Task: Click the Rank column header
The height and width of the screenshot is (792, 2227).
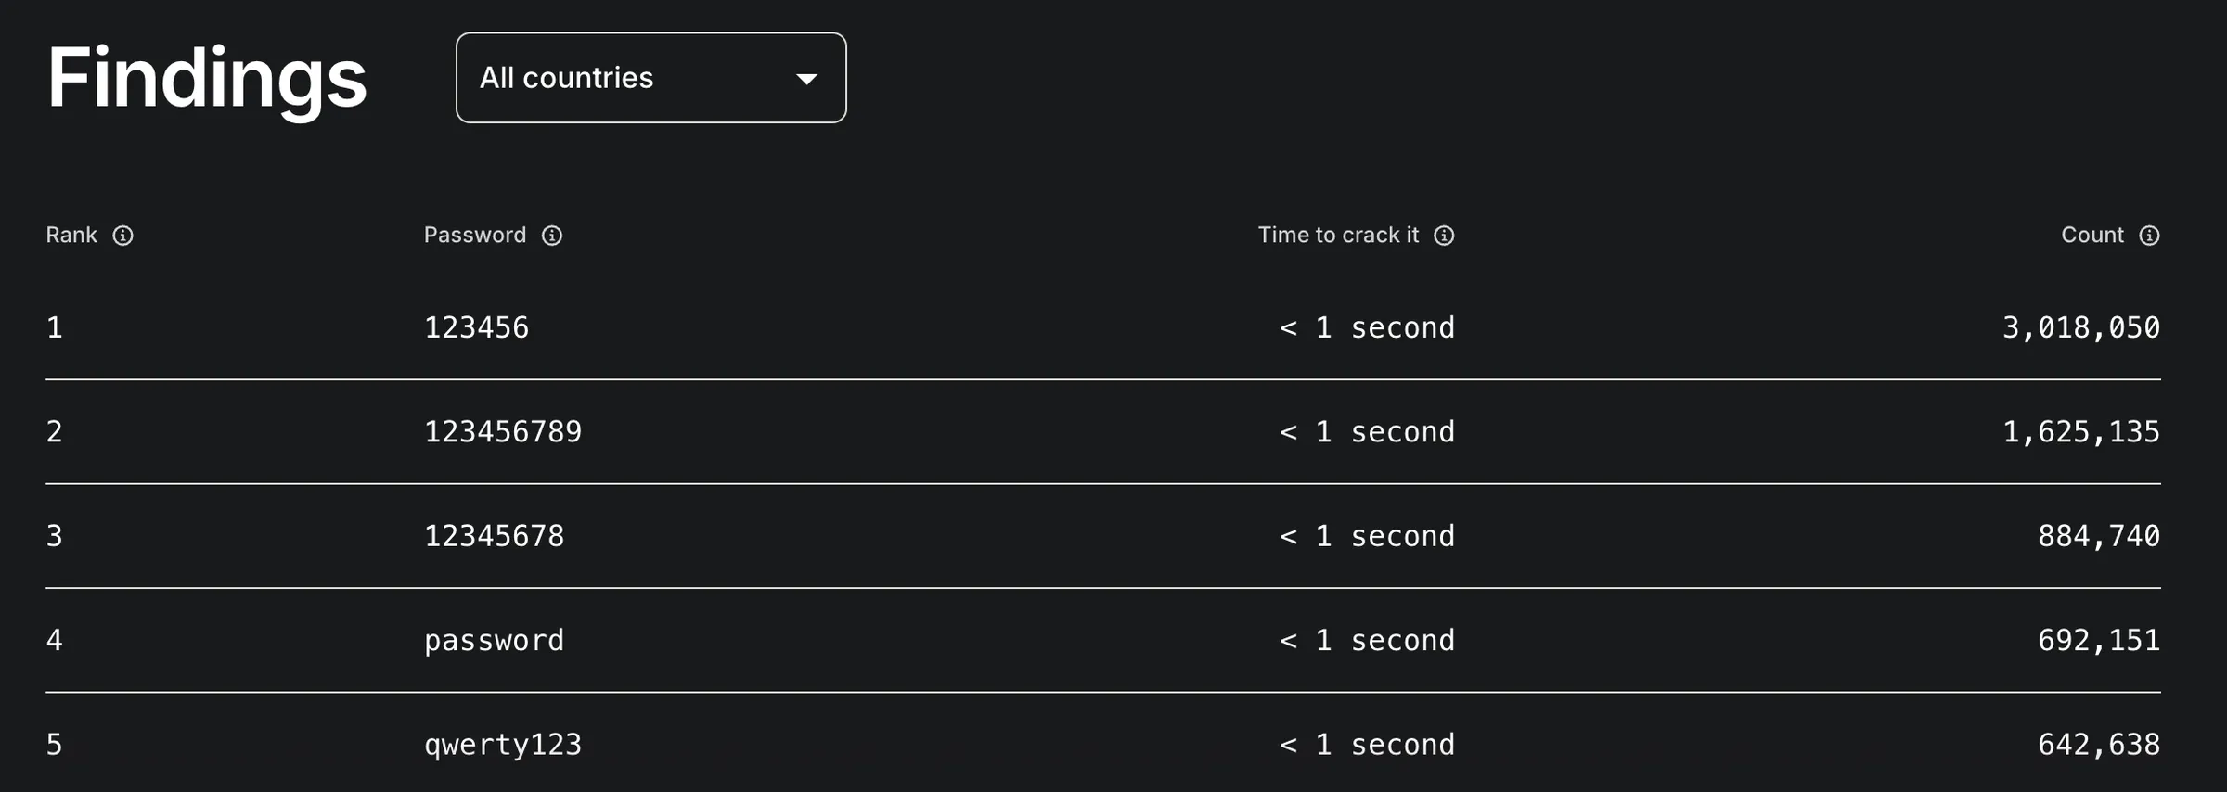Action: pyautogui.click(x=71, y=235)
